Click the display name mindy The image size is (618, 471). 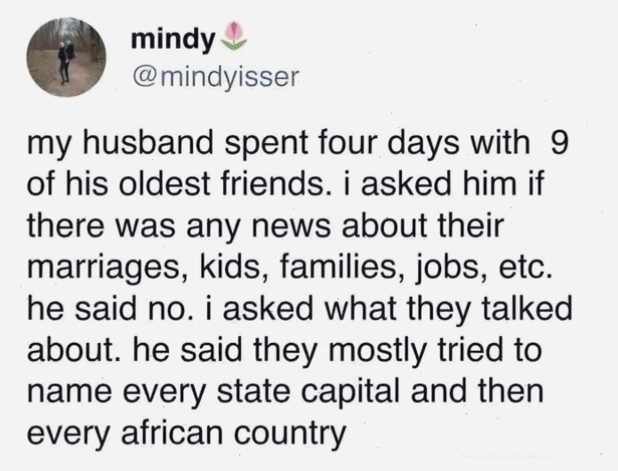[173, 40]
